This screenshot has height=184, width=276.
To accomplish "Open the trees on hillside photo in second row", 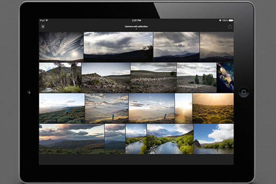I will click(x=60, y=77).
